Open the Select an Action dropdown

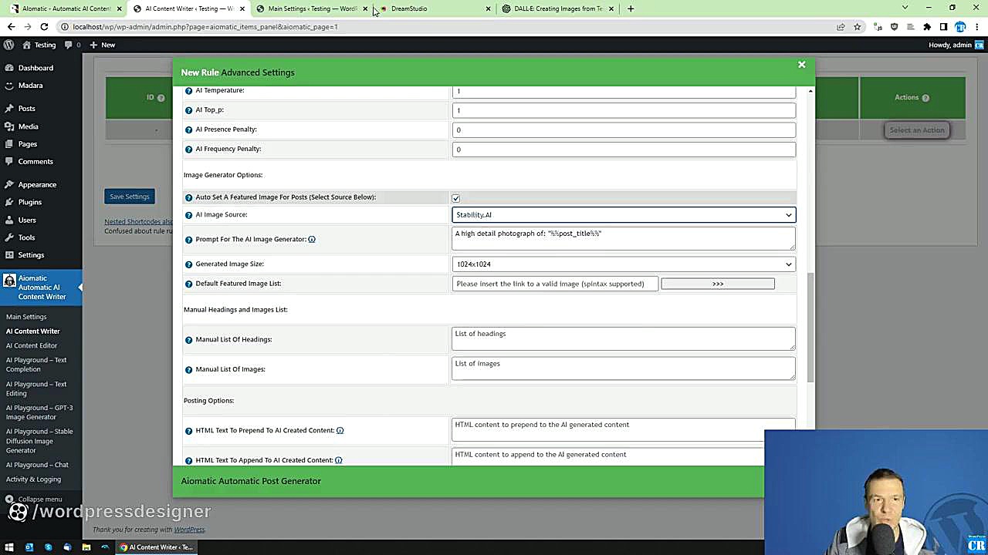[x=916, y=130]
